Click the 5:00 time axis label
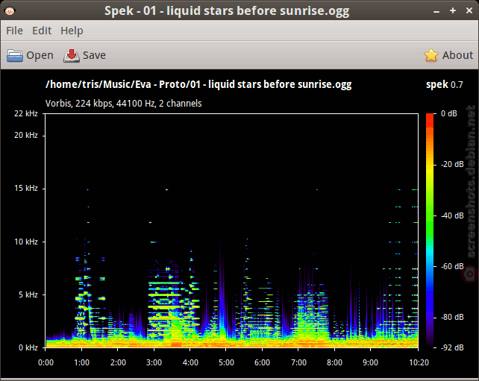This screenshot has height=381, width=479. tap(226, 362)
